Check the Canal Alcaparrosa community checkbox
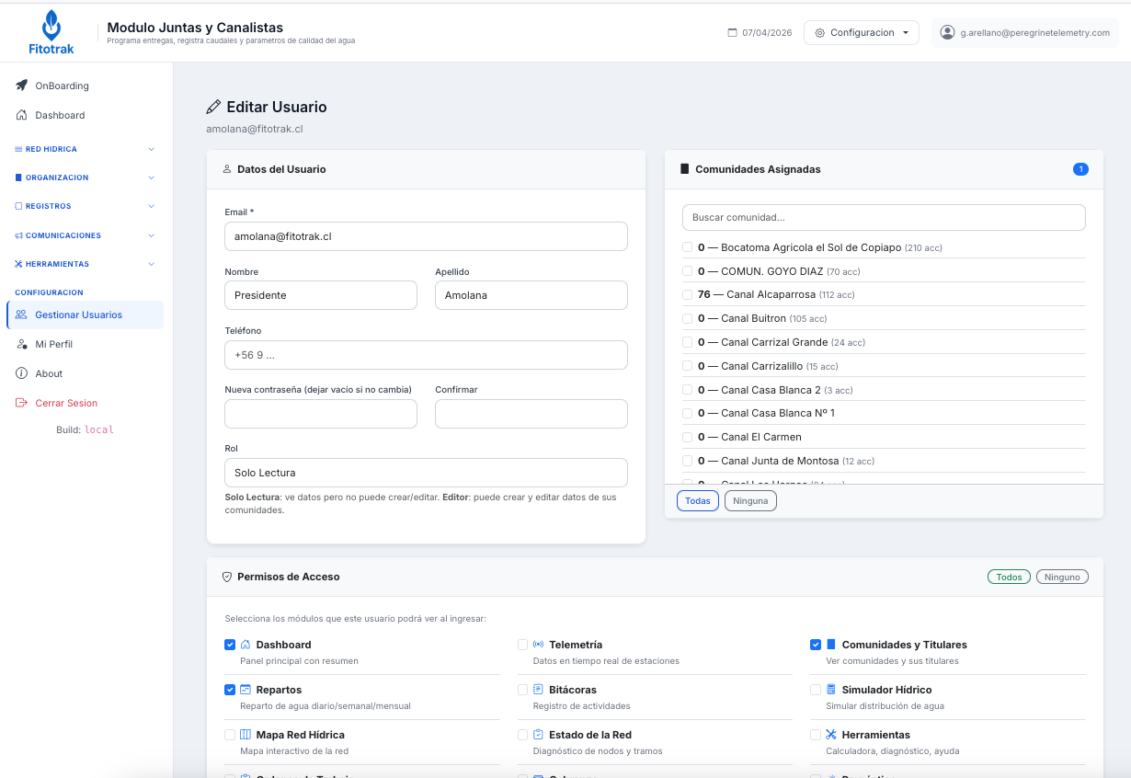This screenshot has height=778, width=1131. pyautogui.click(x=688, y=294)
